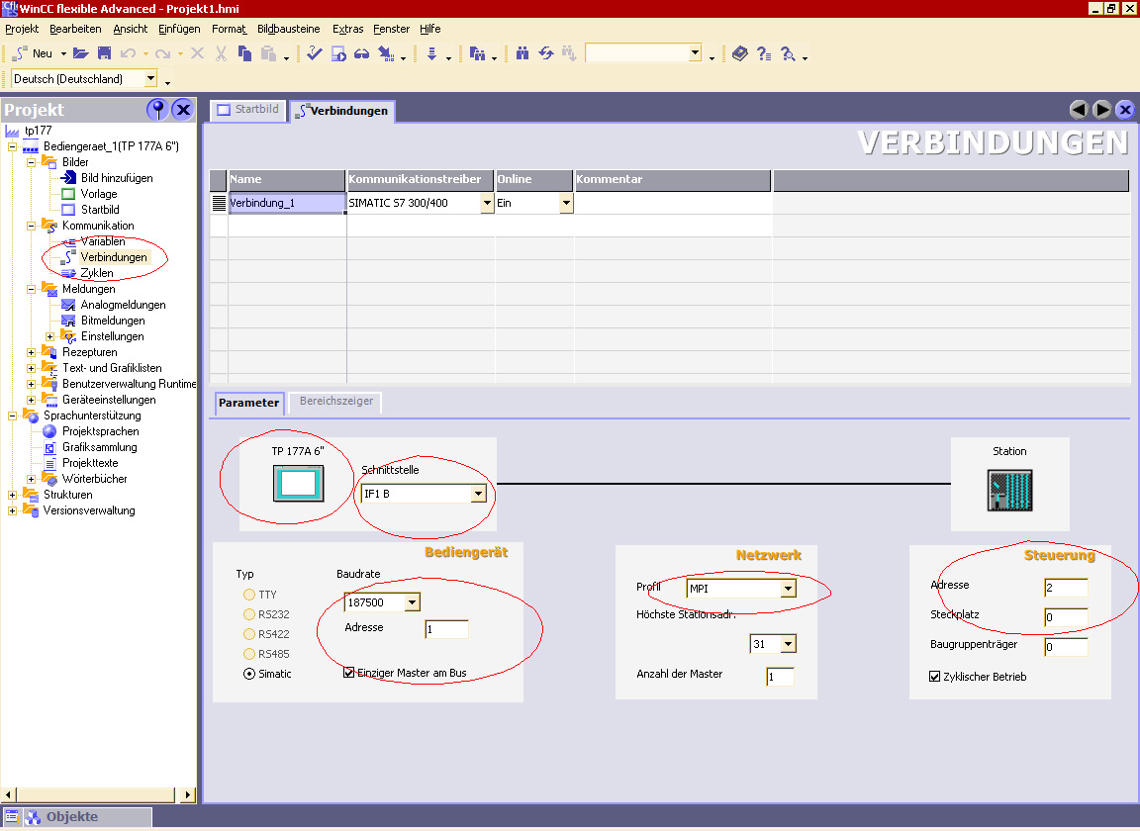Open the Bearbeiten menu

click(75, 29)
